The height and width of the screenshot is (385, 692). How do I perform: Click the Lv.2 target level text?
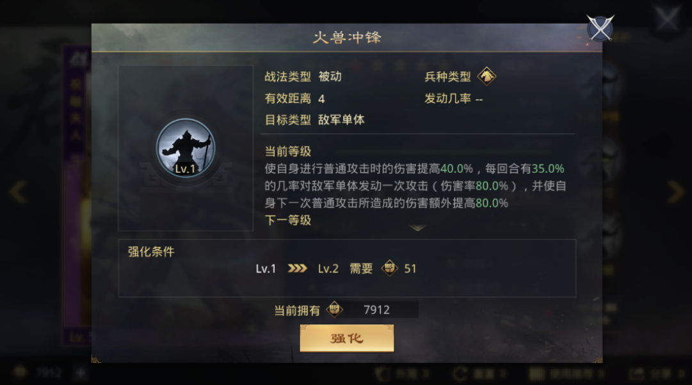[x=328, y=269]
